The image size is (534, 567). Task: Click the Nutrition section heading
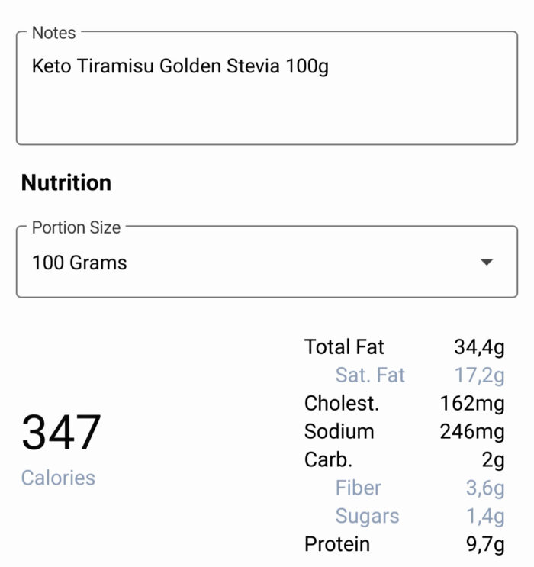[x=66, y=182]
